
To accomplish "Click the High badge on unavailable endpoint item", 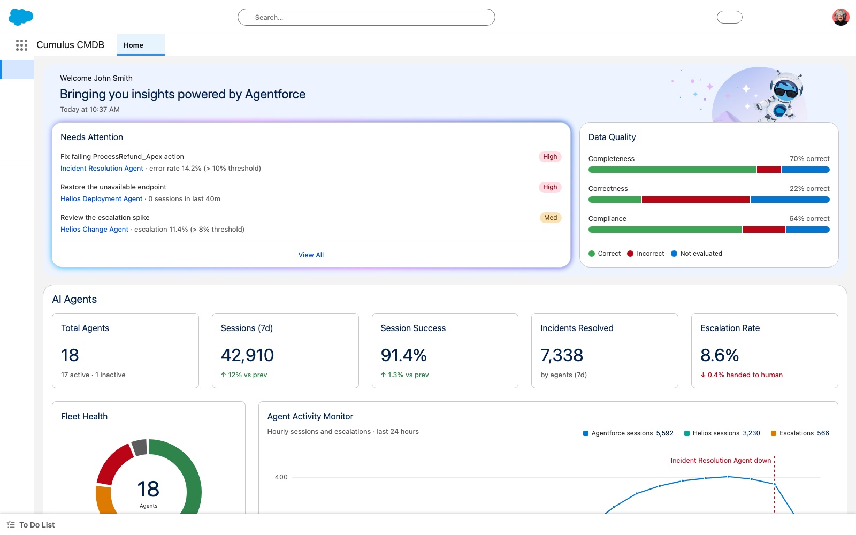I will pyautogui.click(x=550, y=187).
